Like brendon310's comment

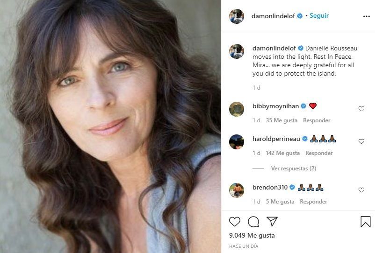(x=361, y=190)
